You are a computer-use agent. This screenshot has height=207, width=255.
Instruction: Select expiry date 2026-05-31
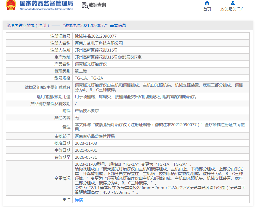pyautogui.click(x=86, y=157)
